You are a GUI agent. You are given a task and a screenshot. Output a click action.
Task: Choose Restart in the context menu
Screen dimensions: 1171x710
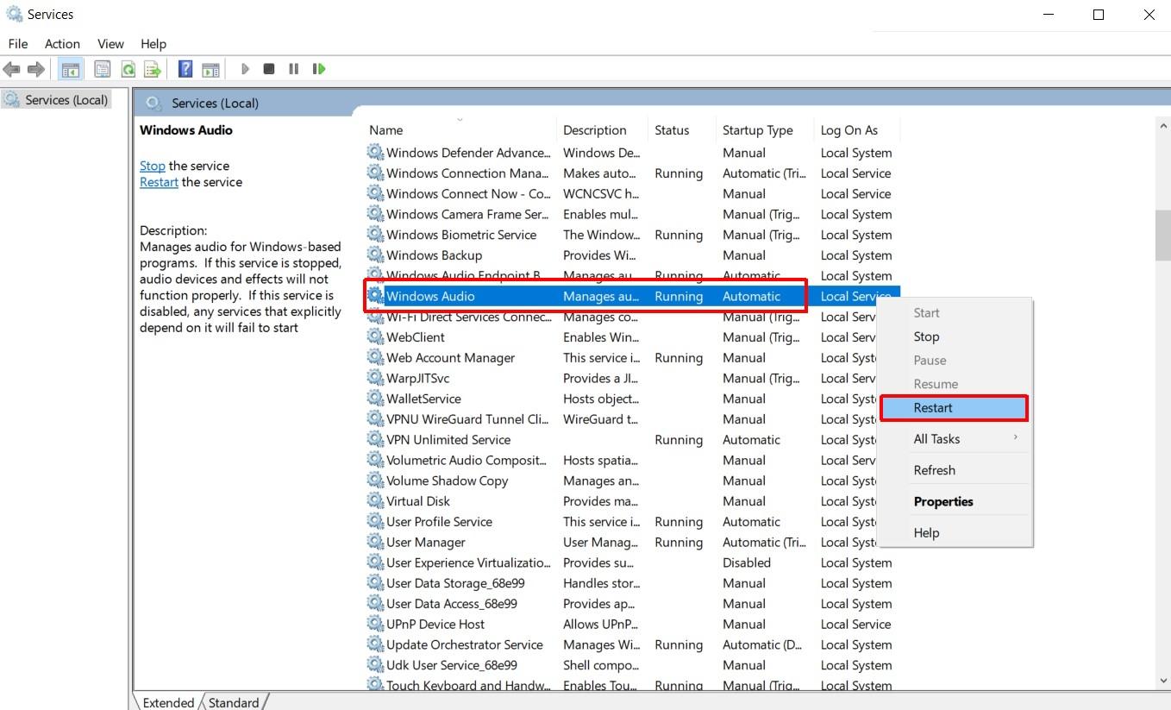(955, 408)
